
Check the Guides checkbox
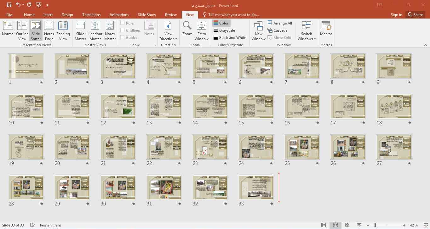click(x=123, y=37)
